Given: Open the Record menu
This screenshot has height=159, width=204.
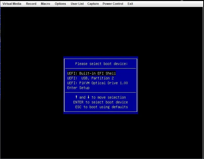Looking at the screenshot, I should pyautogui.click(x=31, y=4).
